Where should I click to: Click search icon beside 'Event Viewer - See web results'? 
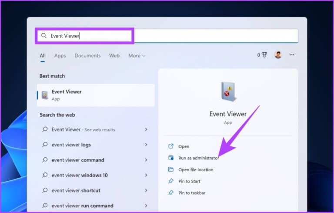(45, 129)
